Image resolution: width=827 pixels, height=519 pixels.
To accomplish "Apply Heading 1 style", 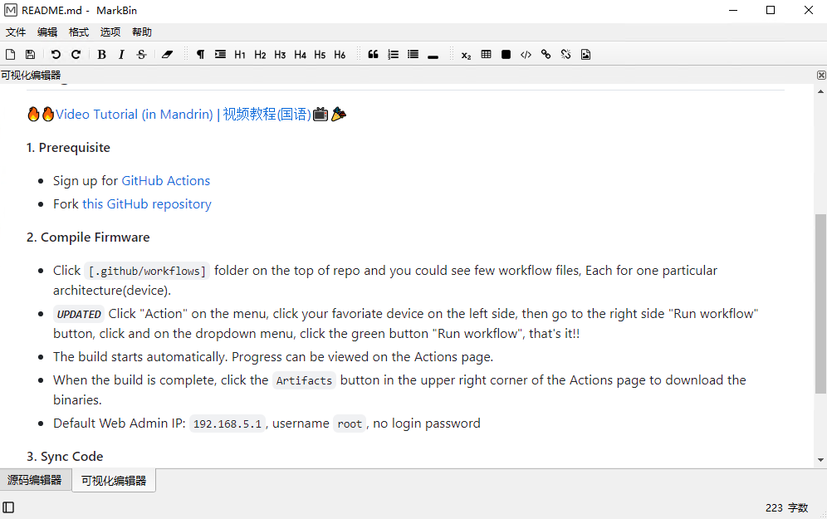I will coord(240,54).
